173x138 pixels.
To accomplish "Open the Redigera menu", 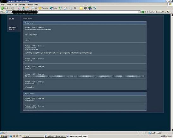I will [x=9, y=4].
